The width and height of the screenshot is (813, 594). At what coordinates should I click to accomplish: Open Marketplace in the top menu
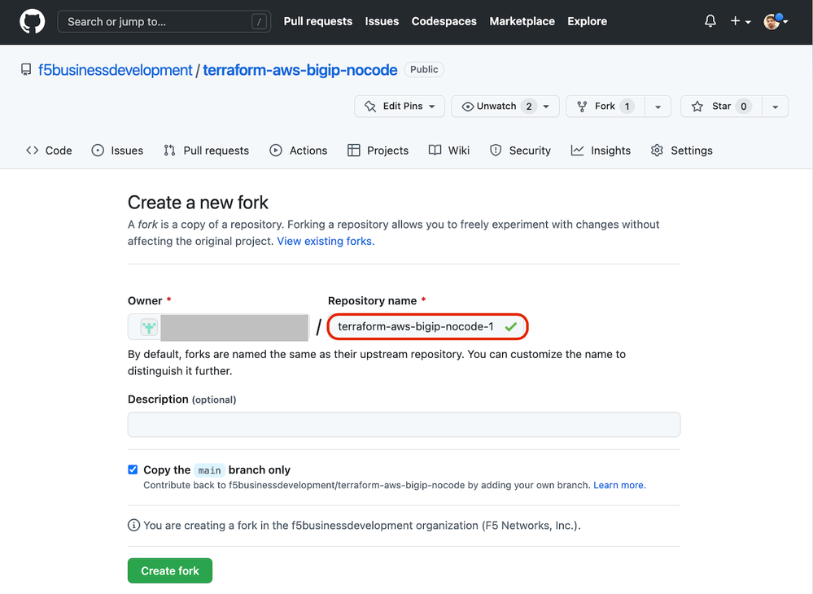(522, 22)
